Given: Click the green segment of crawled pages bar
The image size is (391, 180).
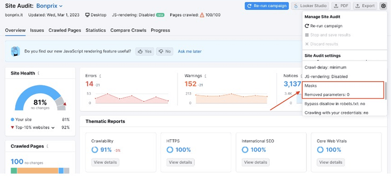Looking at the screenshot, I should (x=14, y=171).
